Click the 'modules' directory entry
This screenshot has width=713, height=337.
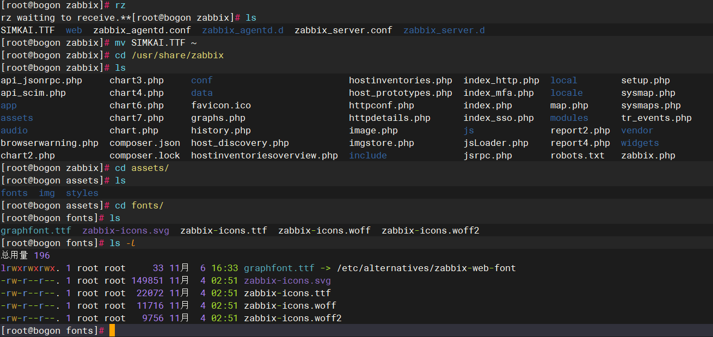pos(569,118)
